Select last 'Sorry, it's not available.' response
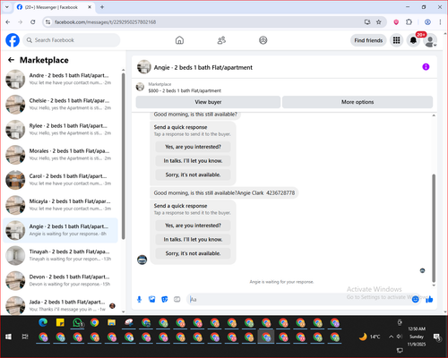Image resolution: width=448 pixels, height=358 pixels. pyautogui.click(x=193, y=253)
